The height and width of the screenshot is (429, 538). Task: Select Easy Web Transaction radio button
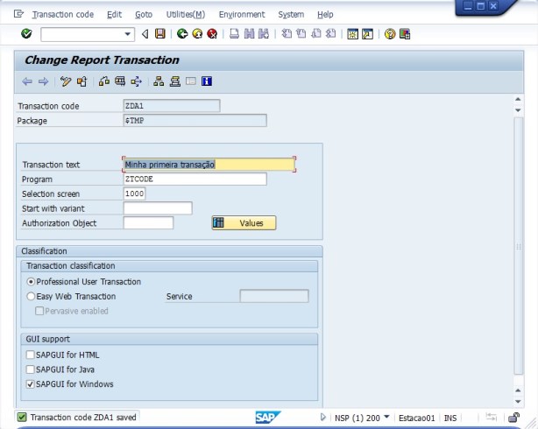coord(31,296)
